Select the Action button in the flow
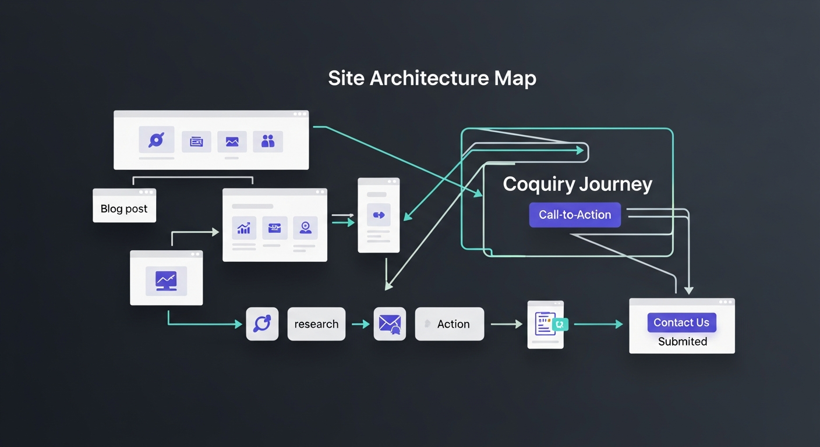 (450, 324)
